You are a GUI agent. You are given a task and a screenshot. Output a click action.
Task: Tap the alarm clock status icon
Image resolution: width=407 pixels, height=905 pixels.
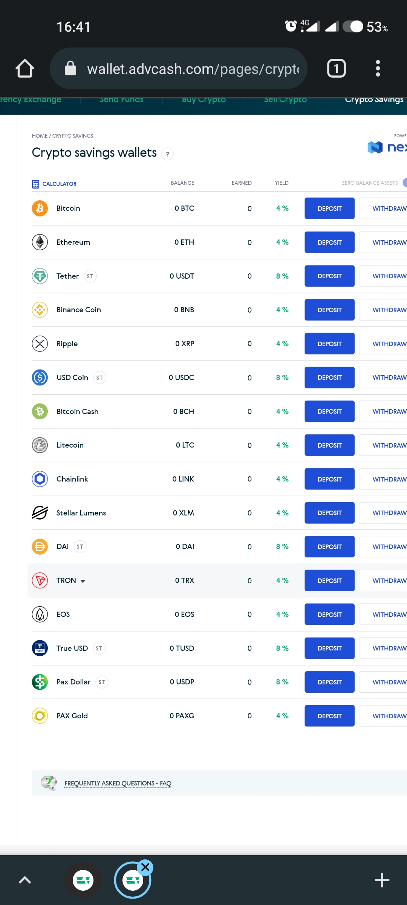291,26
